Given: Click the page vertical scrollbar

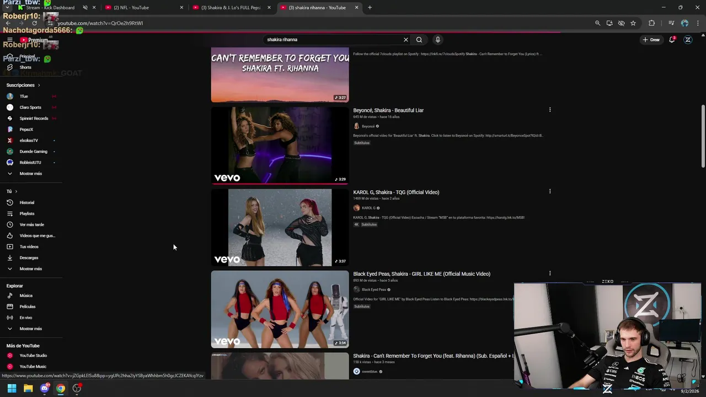Looking at the screenshot, I should (703, 137).
